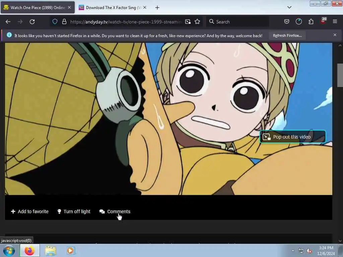Screen dimensions: 343x257
Task: Dismiss the Firefox notification bar
Action: point(335,35)
